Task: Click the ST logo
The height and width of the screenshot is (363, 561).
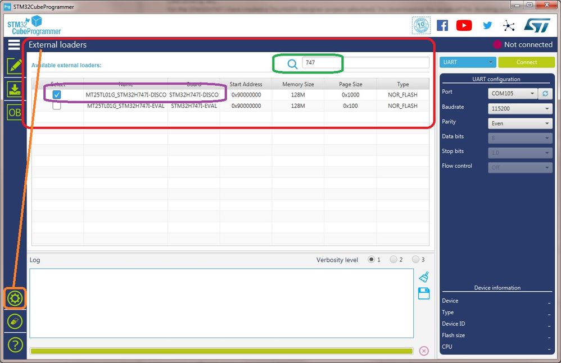Action: tap(537, 25)
